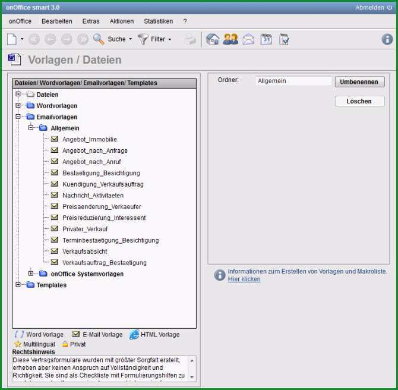
Task: Open template Angebot_nach_Anruf
Action: pyautogui.click(x=91, y=162)
